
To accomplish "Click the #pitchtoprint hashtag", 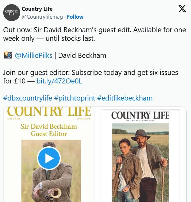I will (75, 98).
